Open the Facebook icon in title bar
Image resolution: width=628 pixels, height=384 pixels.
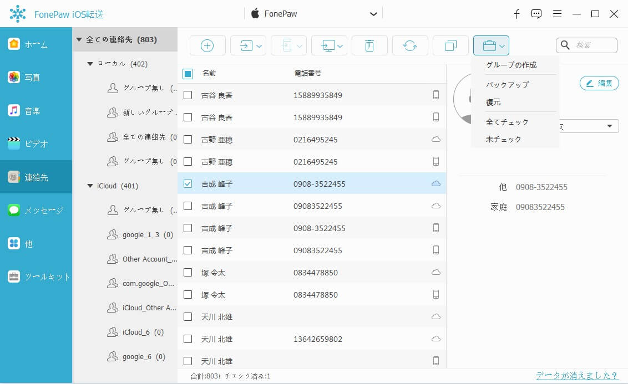[x=516, y=14]
